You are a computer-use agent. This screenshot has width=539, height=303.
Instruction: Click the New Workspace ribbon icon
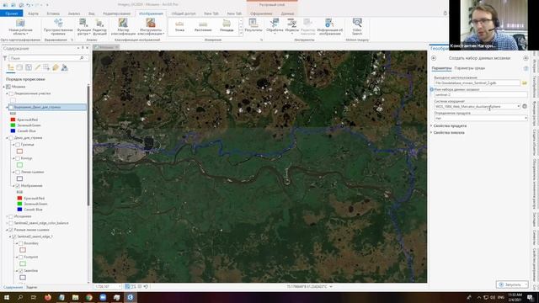pos(20,24)
